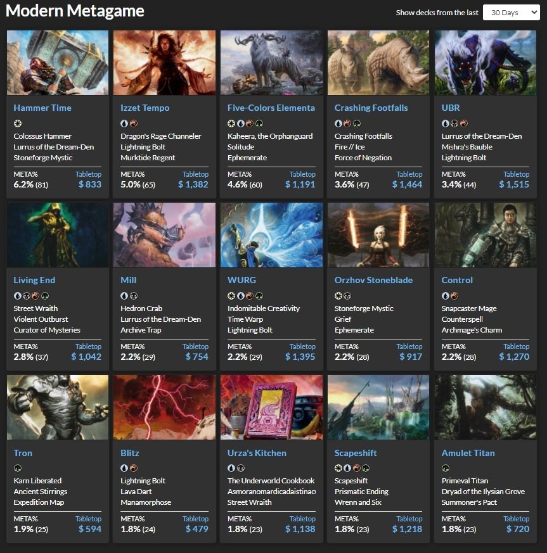Click the $ 479 Tabletop price

click(196, 529)
